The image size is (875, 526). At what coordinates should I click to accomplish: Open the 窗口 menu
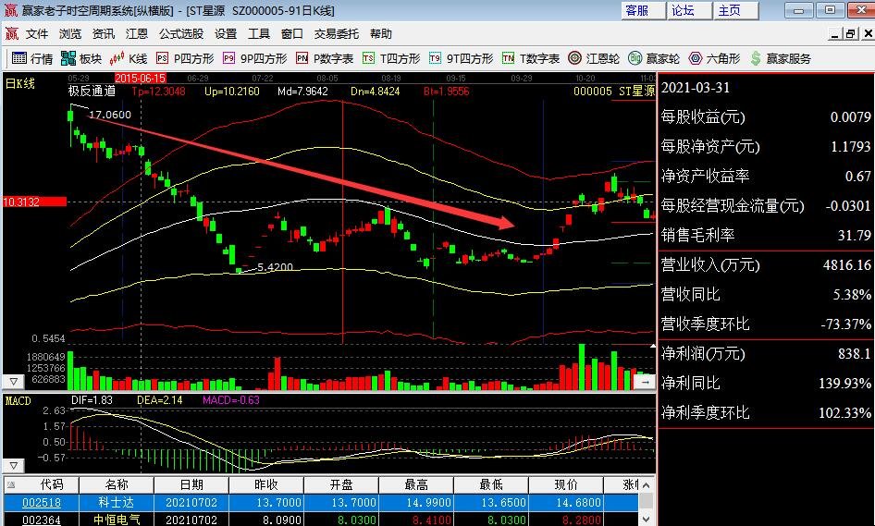[x=292, y=34]
